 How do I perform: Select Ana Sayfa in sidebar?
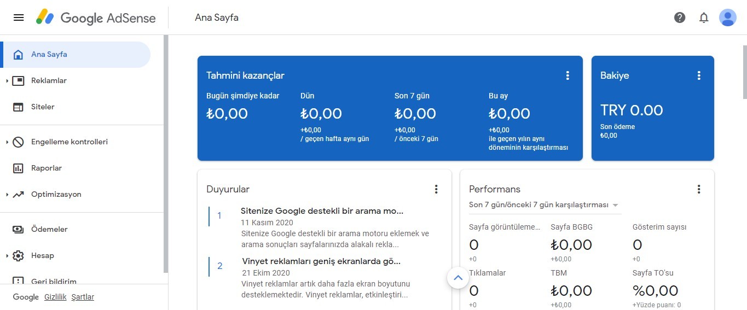tap(76, 55)
